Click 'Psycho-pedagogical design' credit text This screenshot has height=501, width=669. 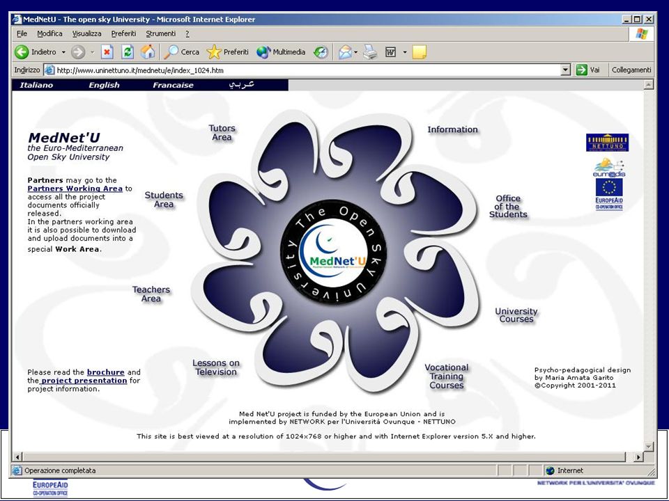(x=583, y=369)
